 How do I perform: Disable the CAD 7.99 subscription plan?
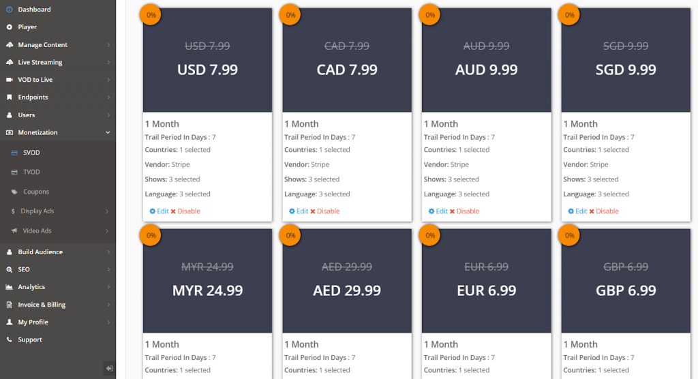click(325, 211)
